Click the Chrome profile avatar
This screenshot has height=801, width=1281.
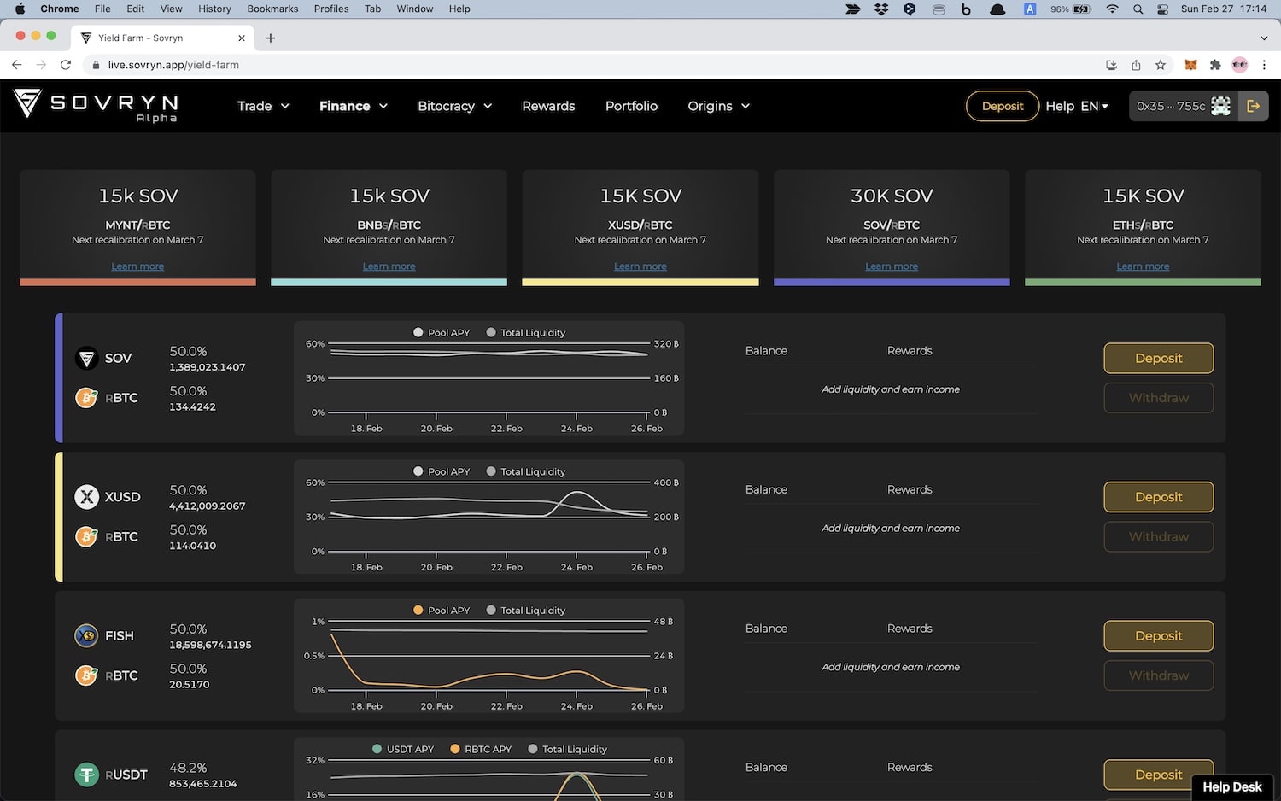tap(1240, 65)
